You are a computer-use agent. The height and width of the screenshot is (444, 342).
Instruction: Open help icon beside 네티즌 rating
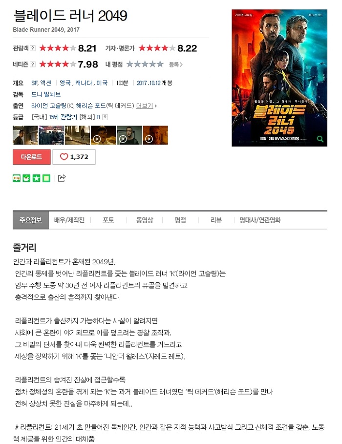33,64
